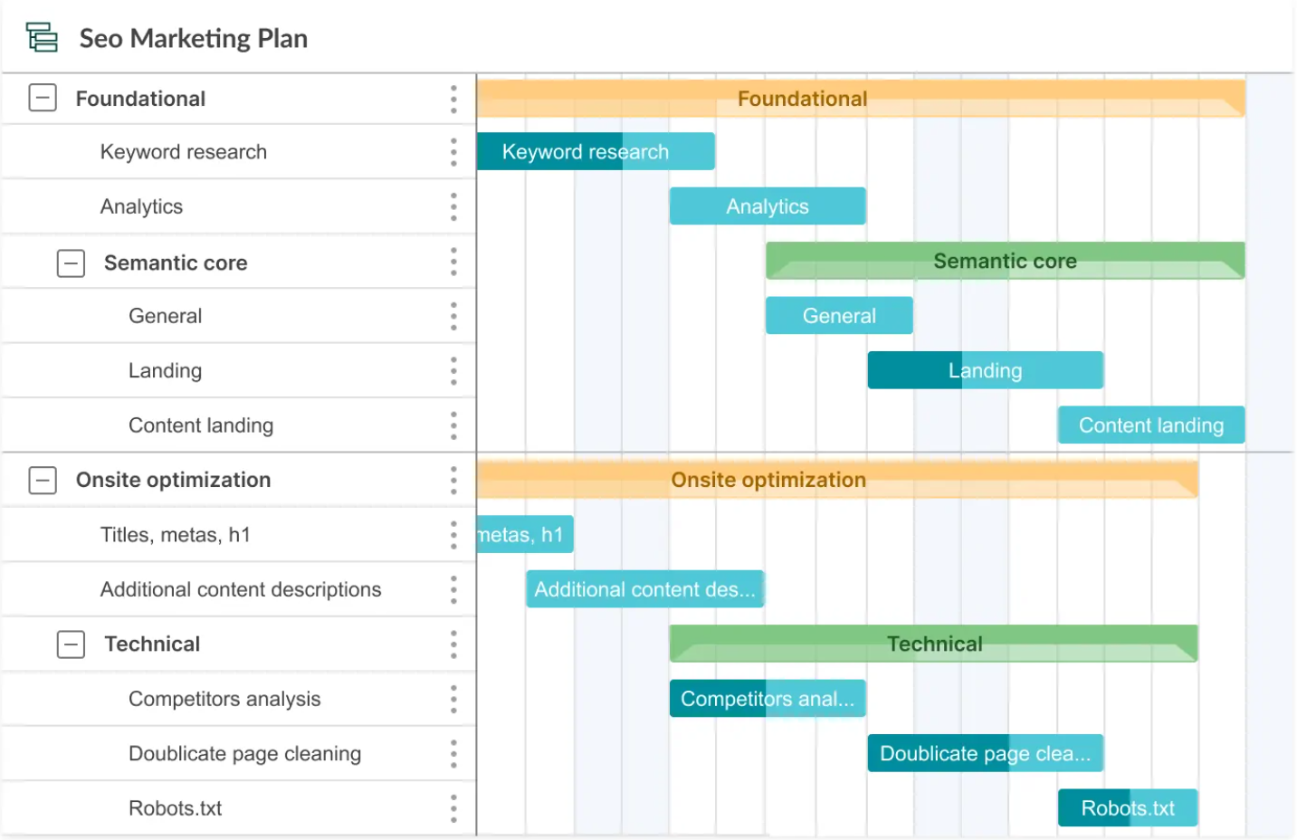Image resolution: width=1297 pixels, height=840 pixels.
Task: Click the Analytics bar on the timeline
Action: [x=767, y=206]
